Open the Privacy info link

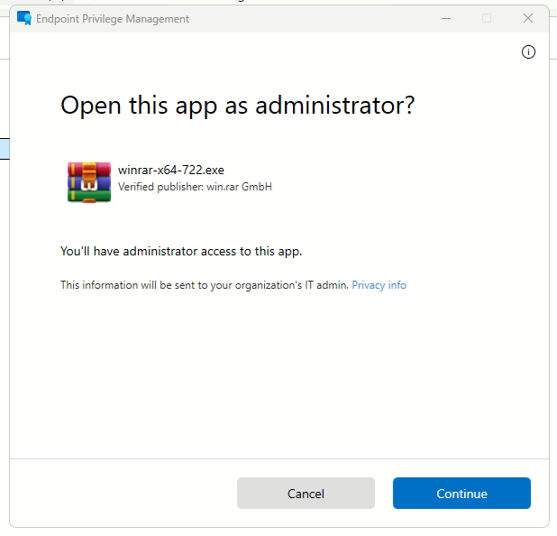point(379,285)
